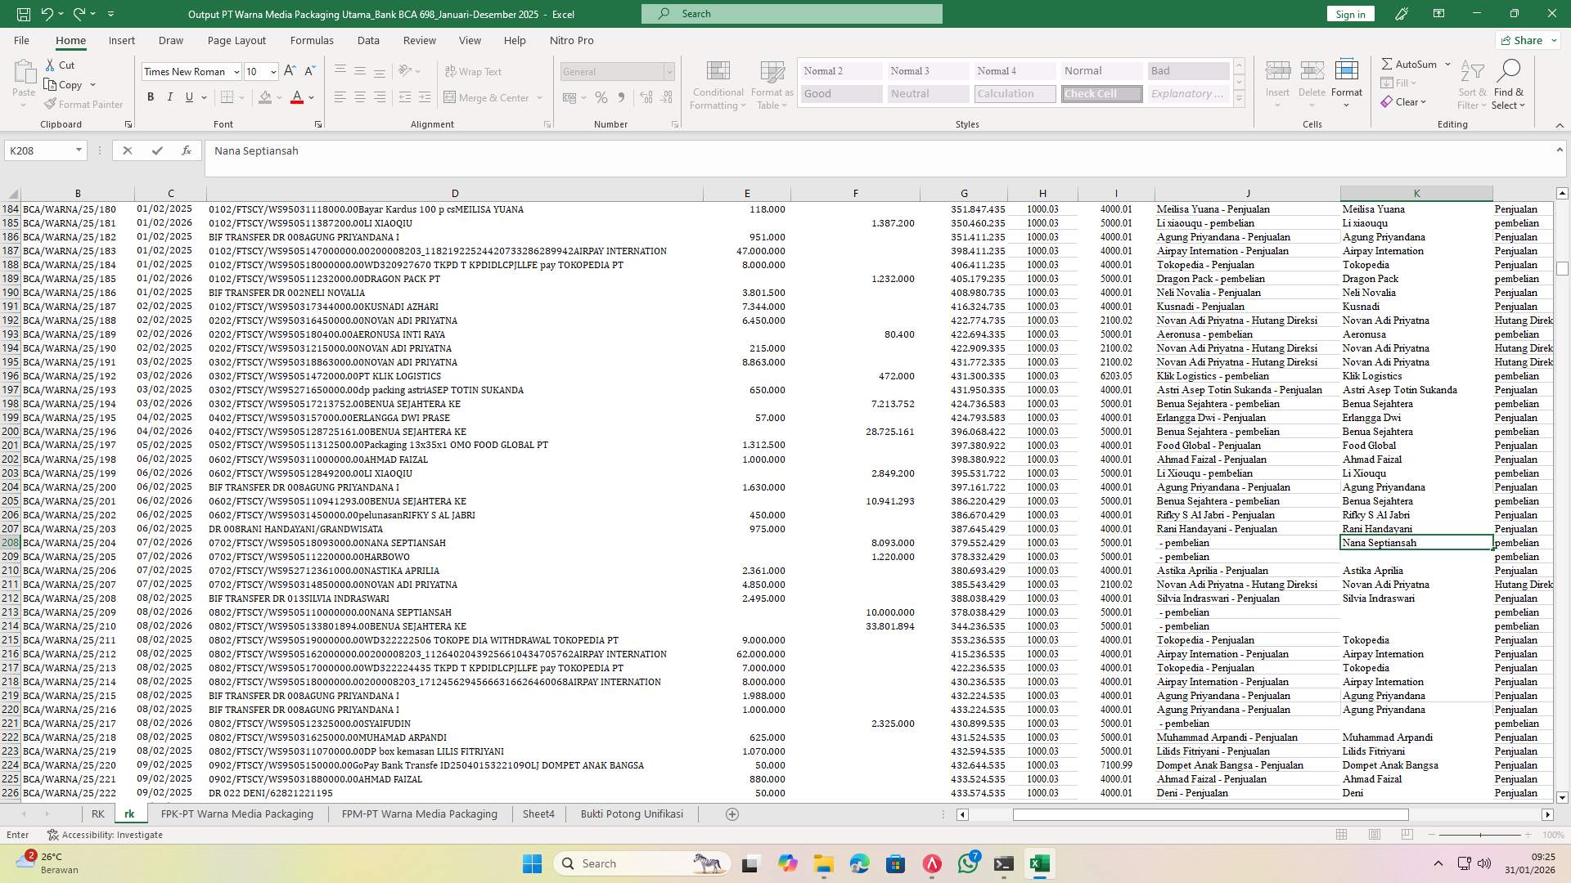Click the Percent Style icon
Image resolution: width=1571 pixels, height=883 pixels.
(x=601, y=97)
